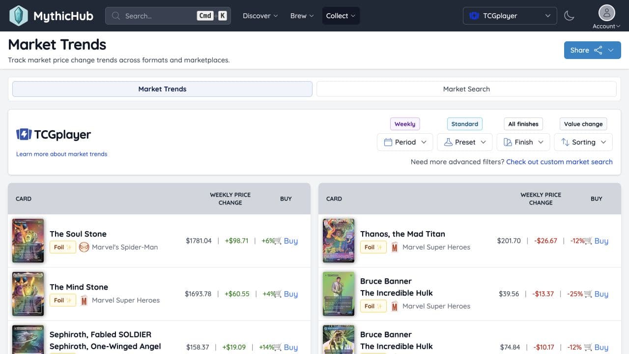Click The Soul Stone card name
This screenshot has height=354, width=629.
78,234
